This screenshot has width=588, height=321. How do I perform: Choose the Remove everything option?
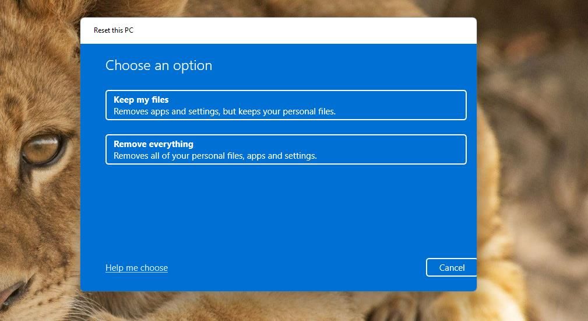click(286, 149)
